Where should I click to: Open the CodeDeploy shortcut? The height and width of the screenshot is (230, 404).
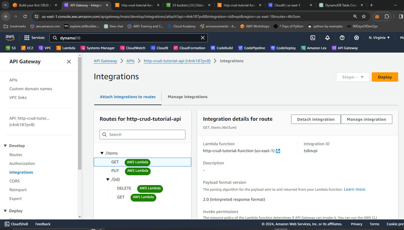click(x=283, y=48)
